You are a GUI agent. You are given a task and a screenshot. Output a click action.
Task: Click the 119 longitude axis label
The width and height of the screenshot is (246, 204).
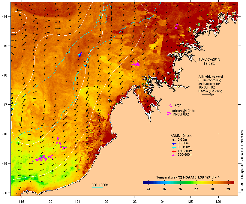(x=22, y=202)
